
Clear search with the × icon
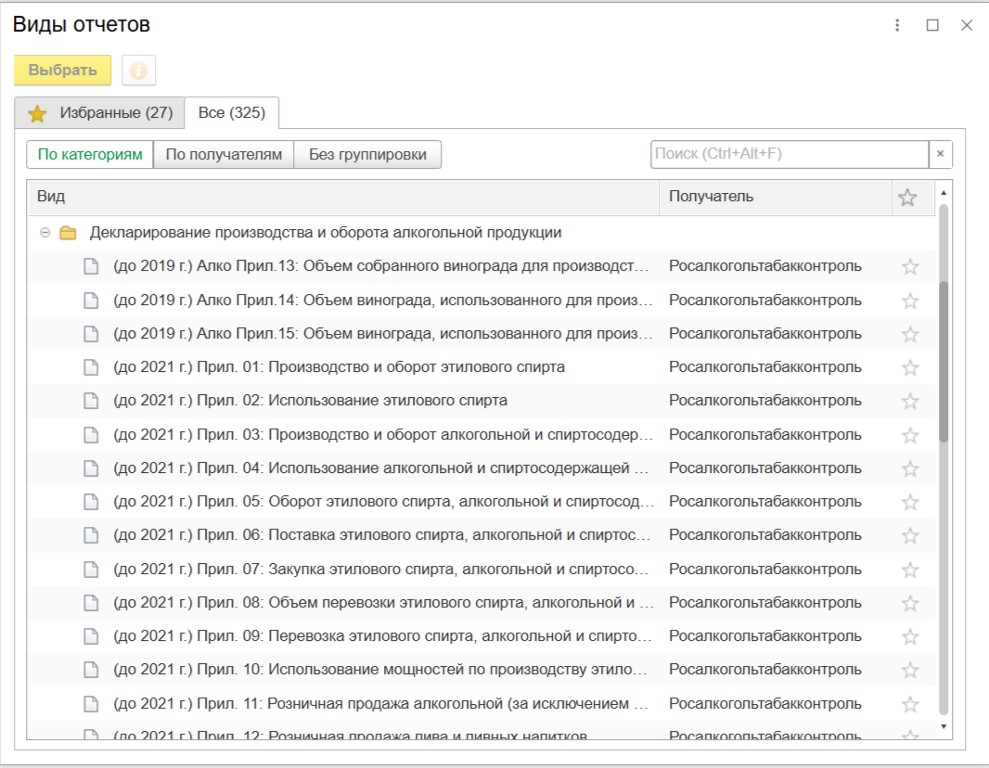940,154
